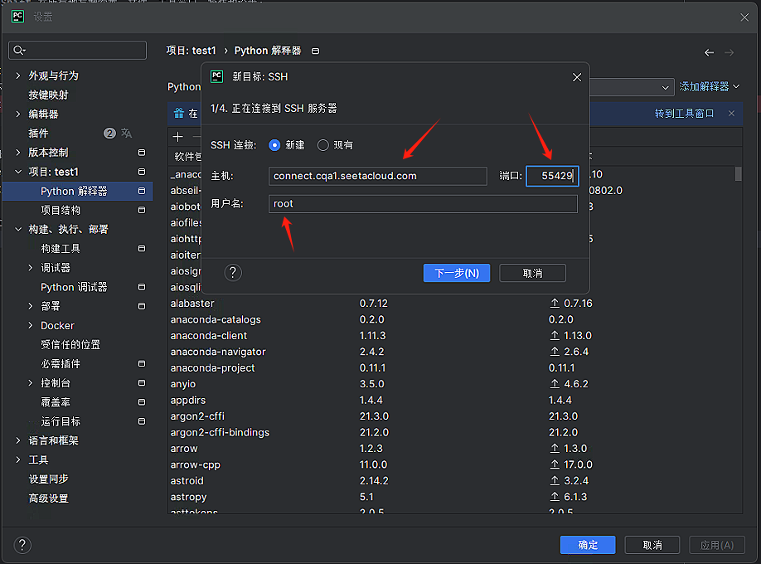
Task: Open 覆盖率 settings
Action: 56,402
